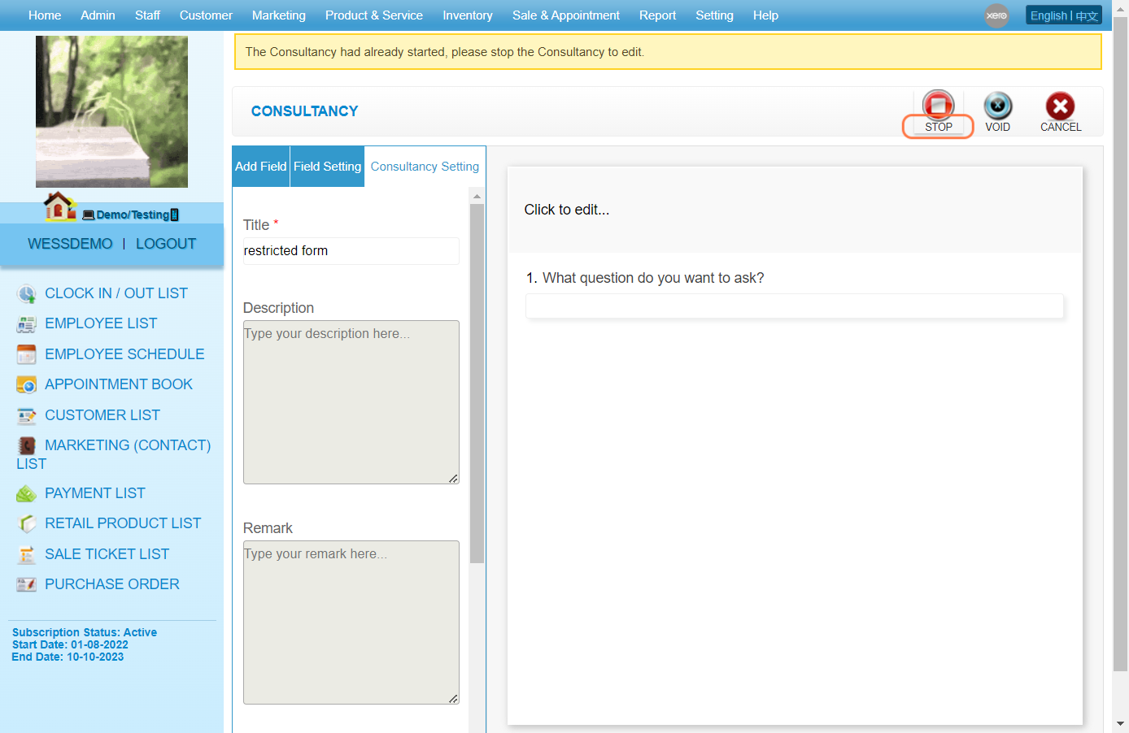Click the Remark text area
Image resolution: width=1129 pixels, height=733 pixels.
click(x=351, y=622)
